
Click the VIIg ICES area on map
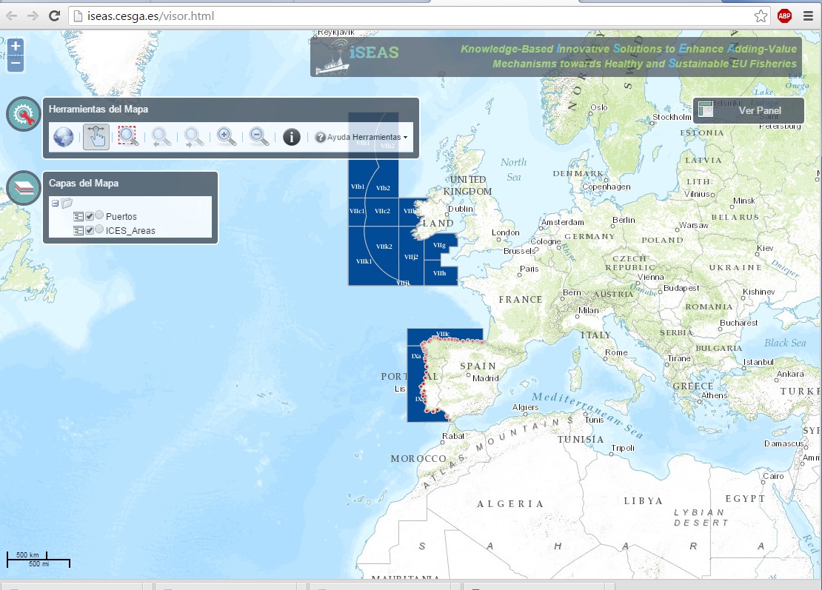[439, 245]
